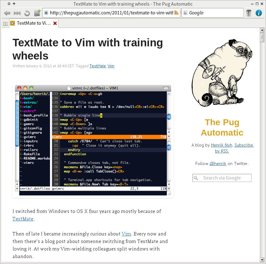Open the Henrik Nyh link

click(x=221, y=145)
